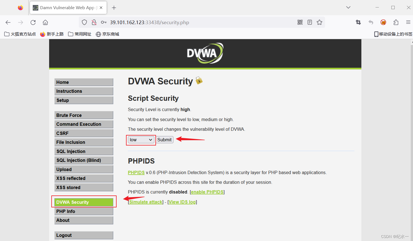This screenshot has width=413, height=241.
Task: Open the SQL Injection (Blind) page
Action: 84,160
